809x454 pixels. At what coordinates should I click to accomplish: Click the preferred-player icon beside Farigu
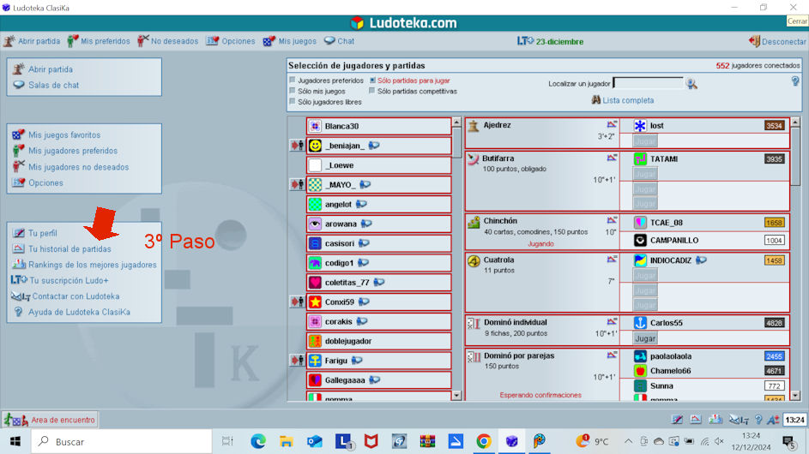[297, 361]
